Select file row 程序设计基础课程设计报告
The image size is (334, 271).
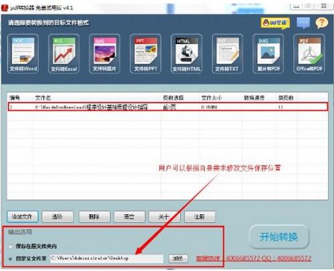point(168,107)
